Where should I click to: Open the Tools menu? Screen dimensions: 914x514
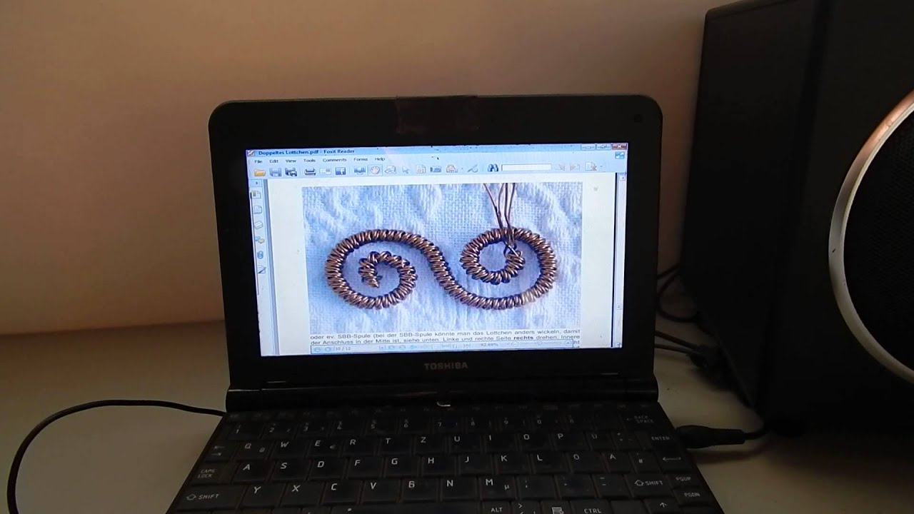(309, 160)
